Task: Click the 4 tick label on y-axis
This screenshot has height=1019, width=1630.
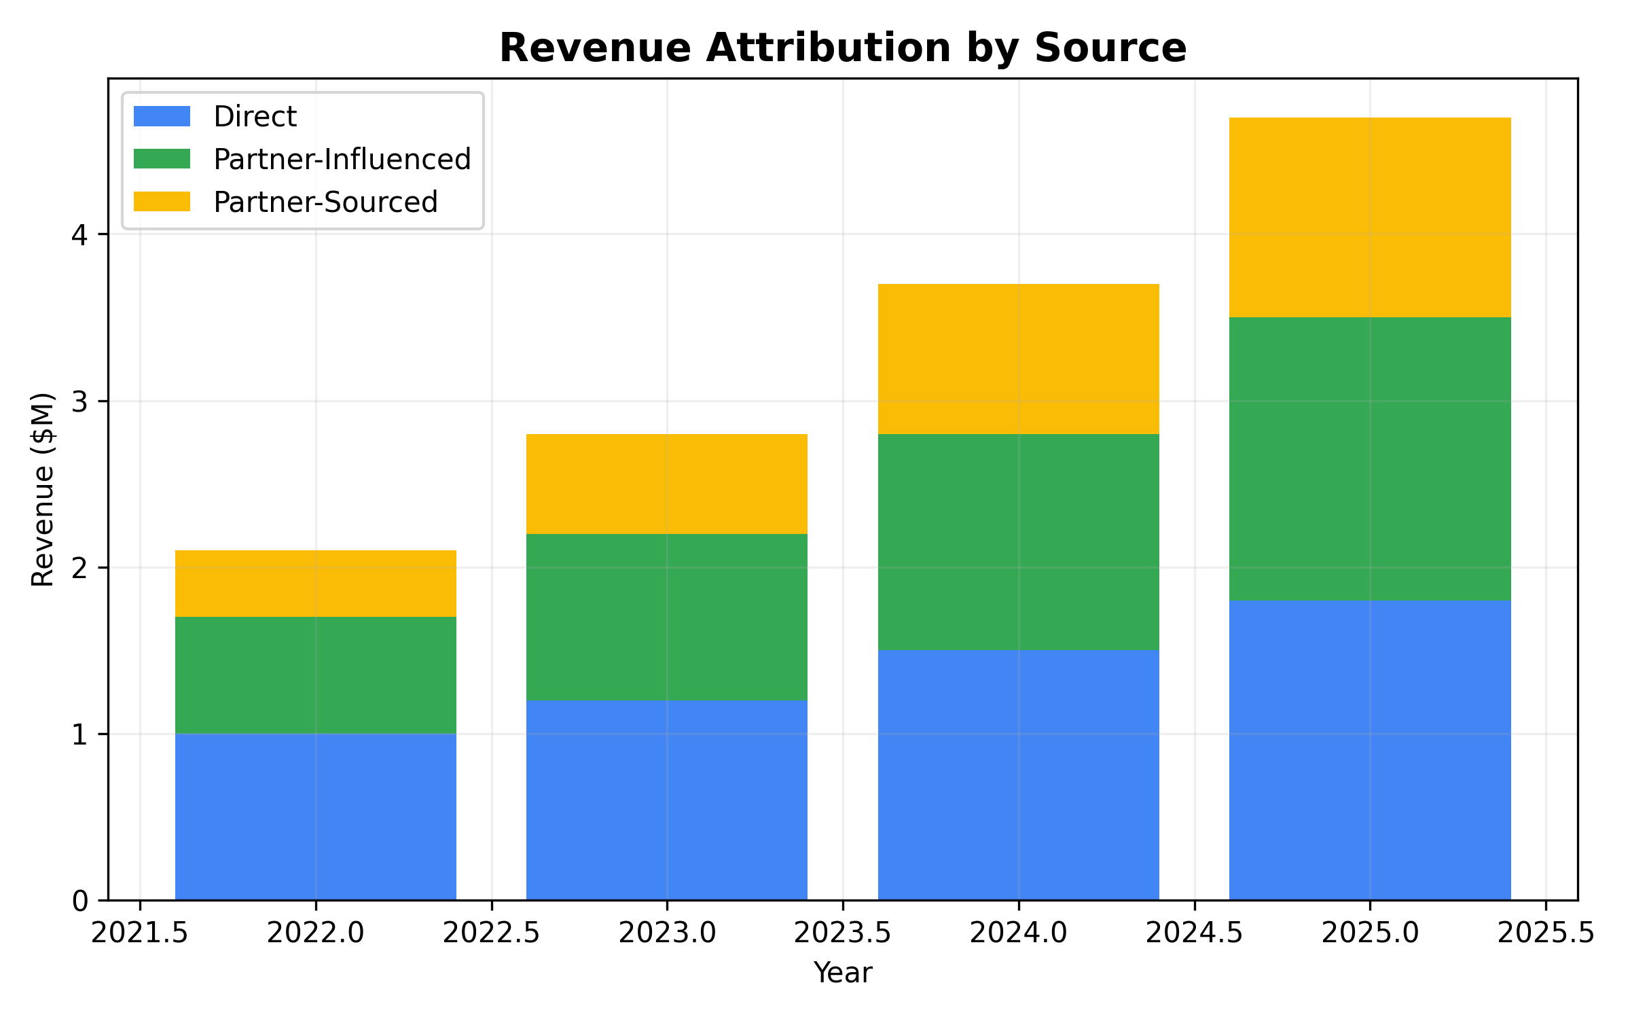Action: 82,233
